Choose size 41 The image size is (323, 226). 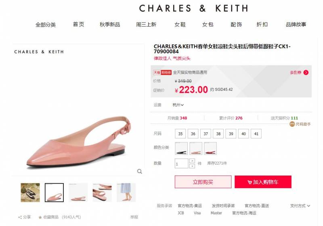pyautogui.click(x=256, y=134)
